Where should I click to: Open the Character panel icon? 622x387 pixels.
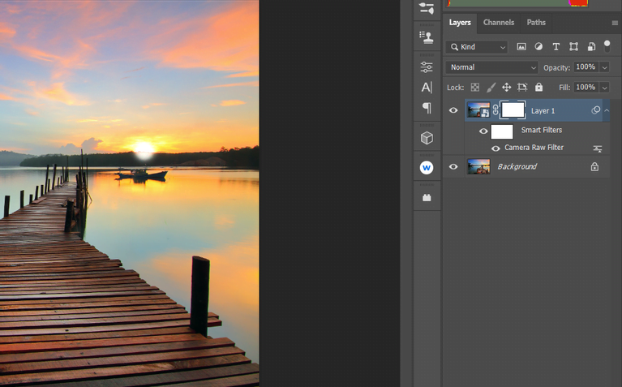click(x=427, y=88)
